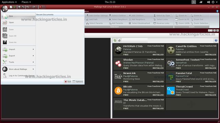Click the Exit button in the menu
This screenshot has width=220, height=123.
68,82
